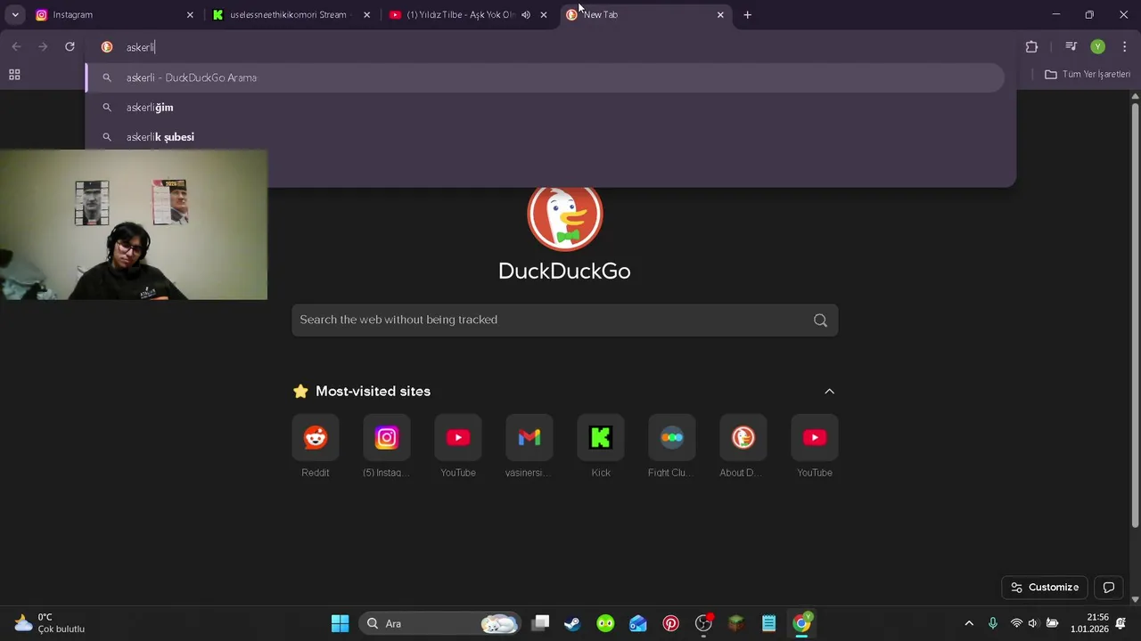This screenshot has height=641, width=1141.
Task: Open the Windows Start button
Action: click(340, 623)
